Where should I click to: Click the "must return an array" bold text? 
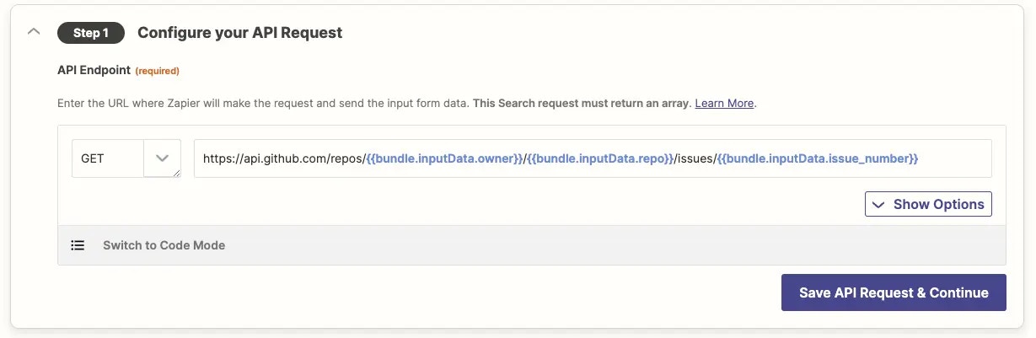point(631,103)
